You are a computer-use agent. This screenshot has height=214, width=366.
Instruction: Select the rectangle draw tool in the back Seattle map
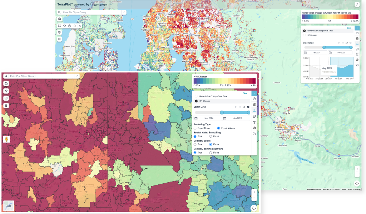(x=60, y=26)
